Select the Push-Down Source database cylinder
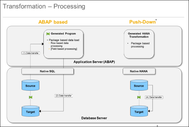The height and width of the screenshot is (127, 189). coord(139,85)
